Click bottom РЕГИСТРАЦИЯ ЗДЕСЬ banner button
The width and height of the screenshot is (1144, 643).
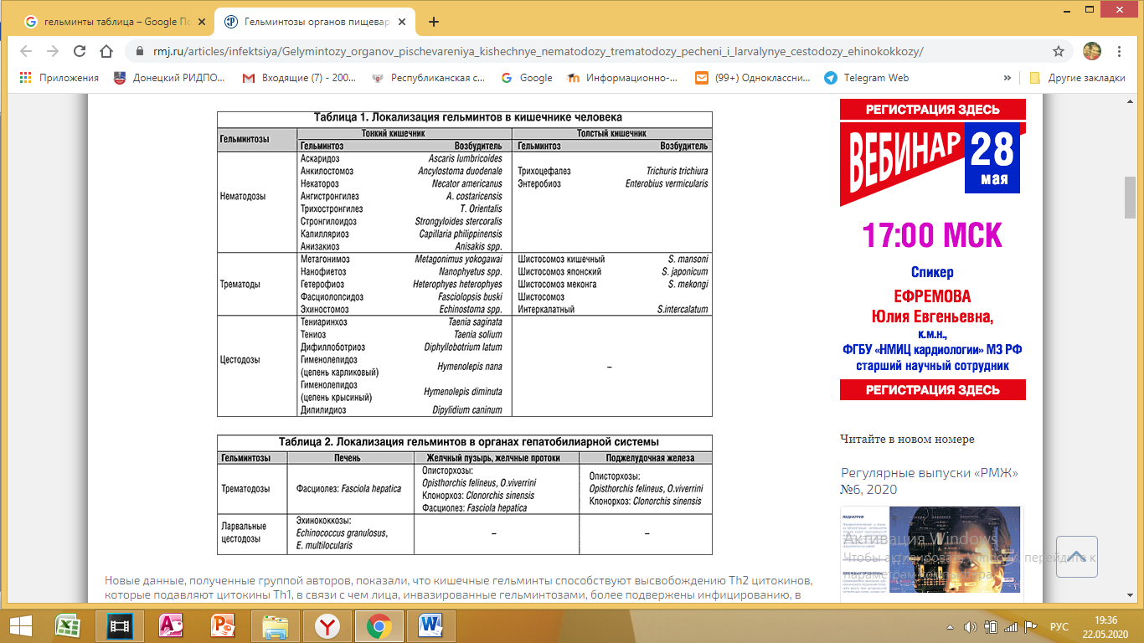tap(933, 389)
